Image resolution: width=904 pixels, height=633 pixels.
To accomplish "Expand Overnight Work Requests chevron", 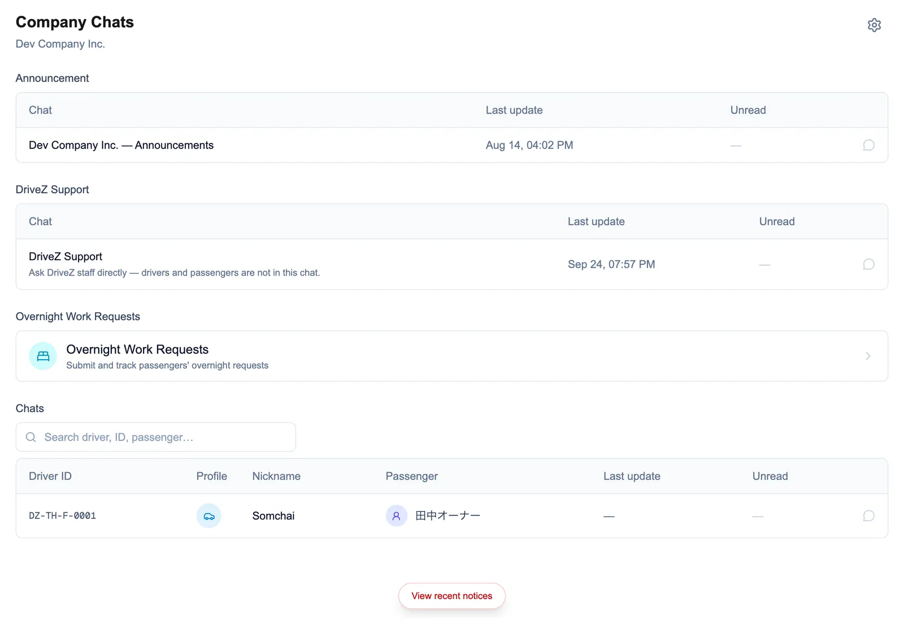I will [x=868, y=356].
